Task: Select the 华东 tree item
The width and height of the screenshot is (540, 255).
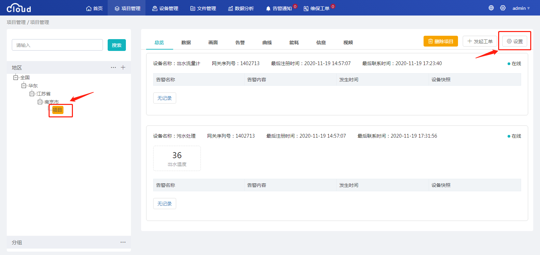Action: pos(33,86)
